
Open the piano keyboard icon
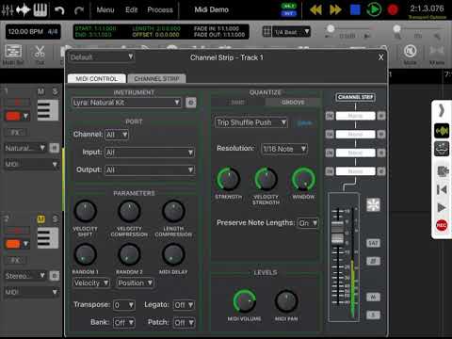coord(40,10)
